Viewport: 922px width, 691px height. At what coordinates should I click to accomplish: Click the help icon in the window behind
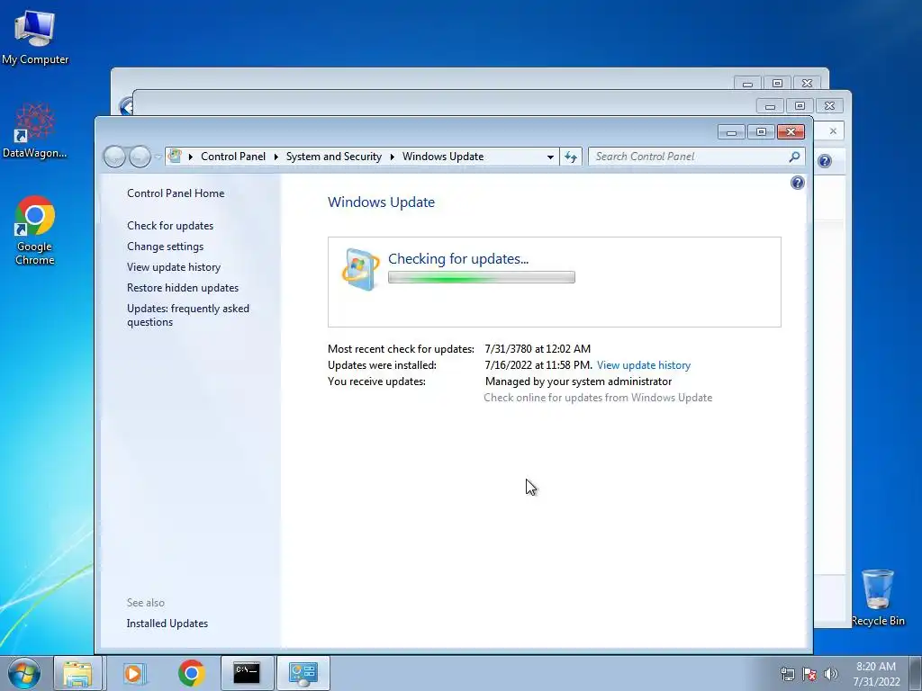click(825, 161)
